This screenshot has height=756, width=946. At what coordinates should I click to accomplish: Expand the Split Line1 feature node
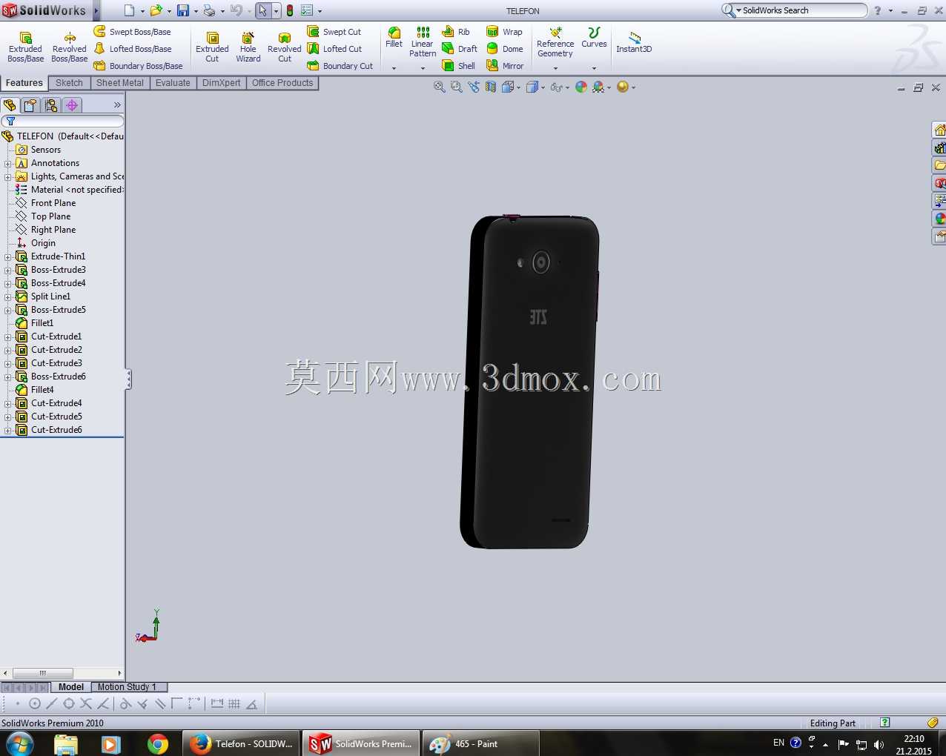coord(8,297)
